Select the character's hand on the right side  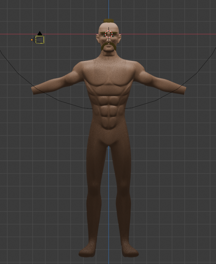181,90
